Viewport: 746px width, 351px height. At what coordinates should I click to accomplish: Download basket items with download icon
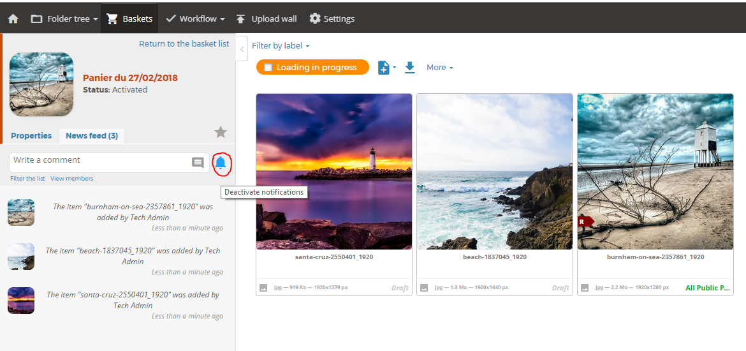[409, 68]
